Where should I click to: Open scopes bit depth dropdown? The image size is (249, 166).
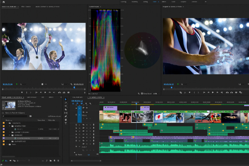156,93
